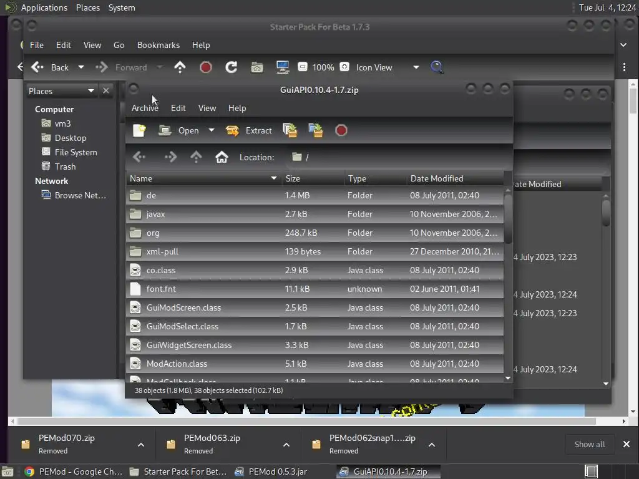Go to previous location in the archive
This screenshot has width=639, height=479.
pos(139,157)
